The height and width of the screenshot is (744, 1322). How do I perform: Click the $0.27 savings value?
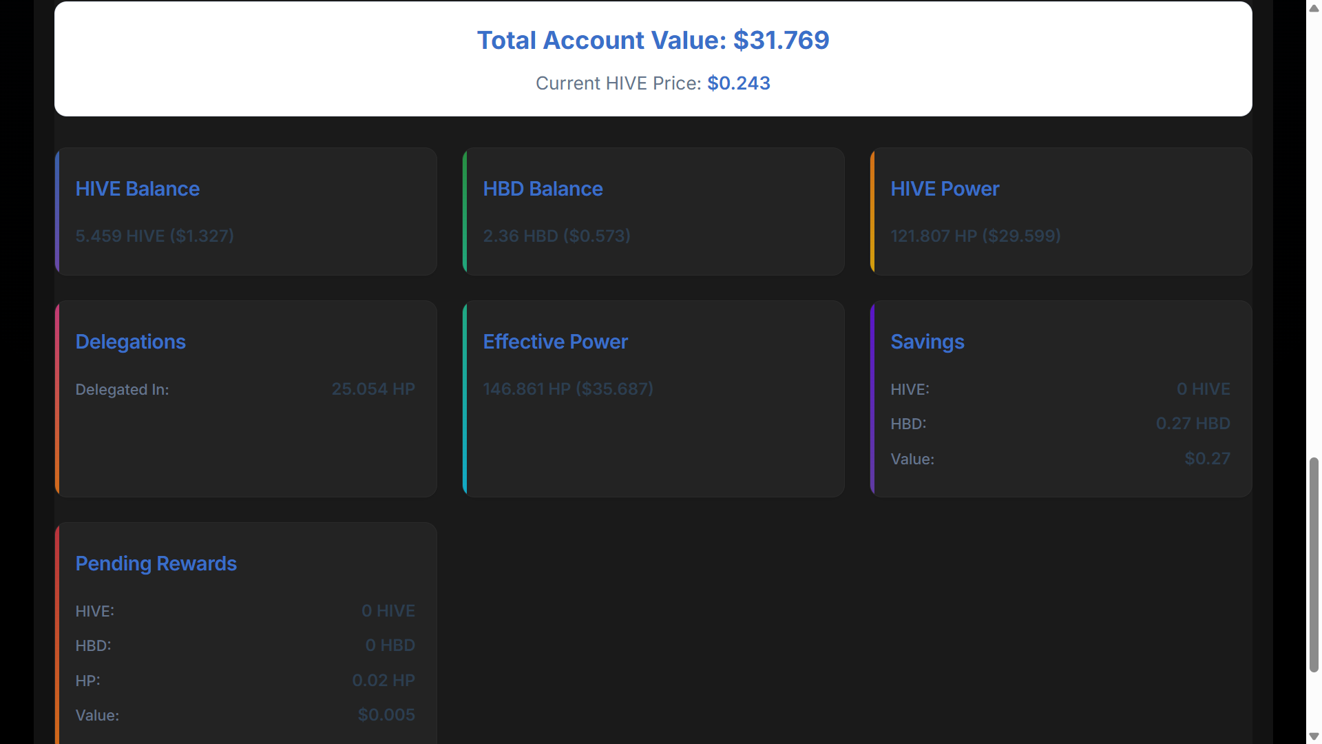tap(1208, 459)
